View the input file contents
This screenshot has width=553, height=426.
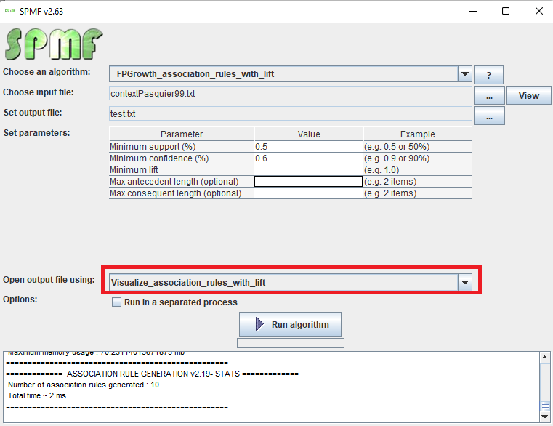pos(528,95)
